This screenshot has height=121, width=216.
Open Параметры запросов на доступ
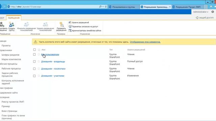[x=83, y=27]
